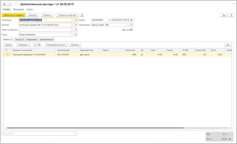Open the грн. с НДС price link
This screenshot has width=237, height=144.
(127, 30)
